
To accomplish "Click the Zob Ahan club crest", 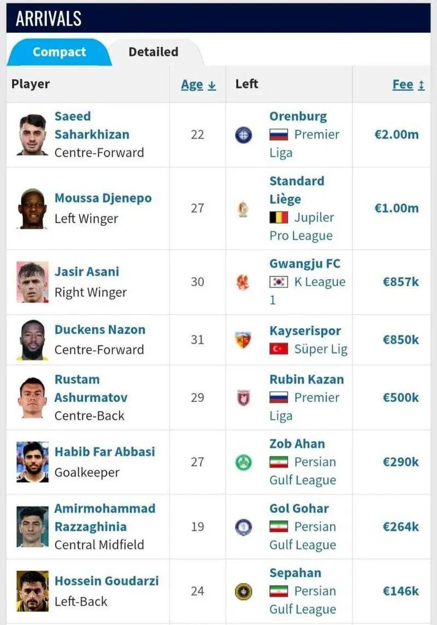I will tap(243, 462).
